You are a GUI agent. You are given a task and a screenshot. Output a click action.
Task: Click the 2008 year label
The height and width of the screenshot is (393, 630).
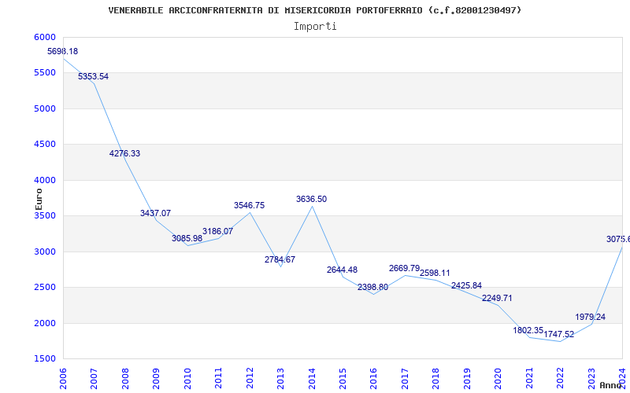125,379
